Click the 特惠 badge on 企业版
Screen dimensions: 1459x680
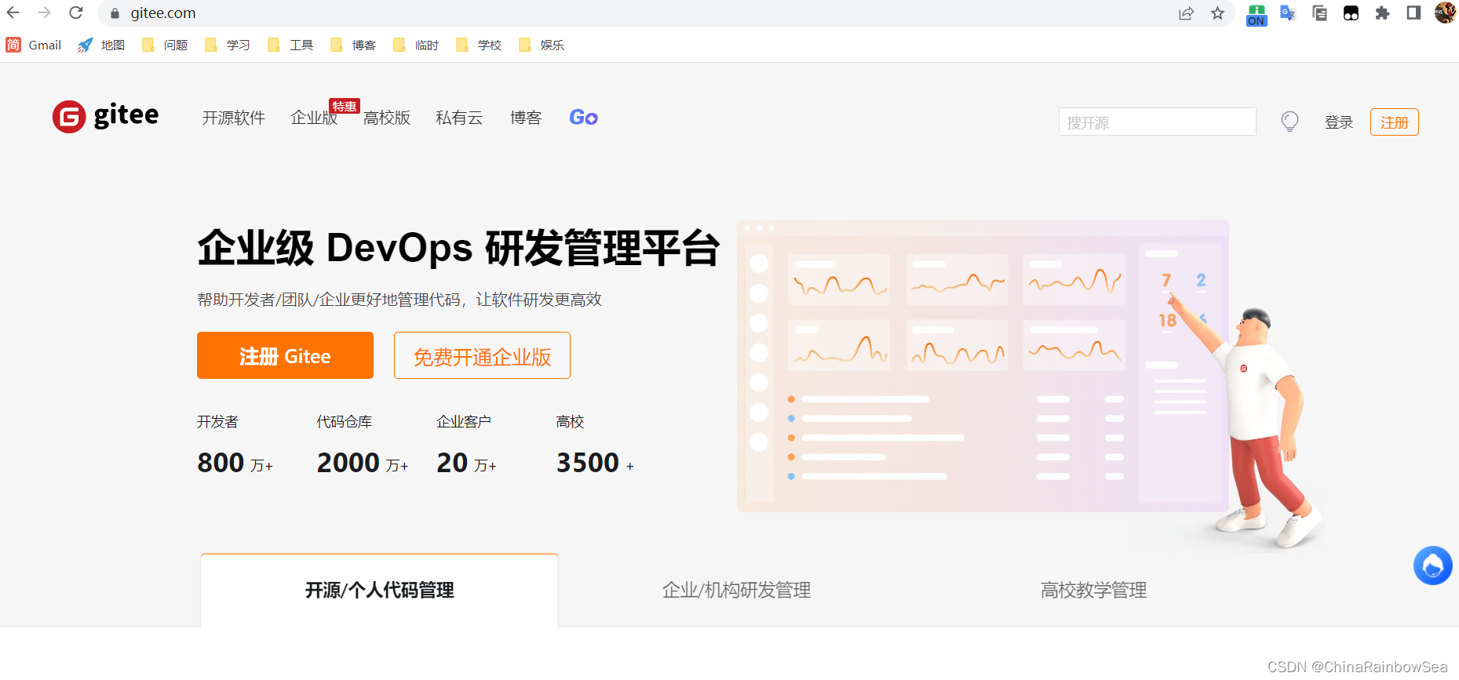pyautogui.click(x=344, y=106)
